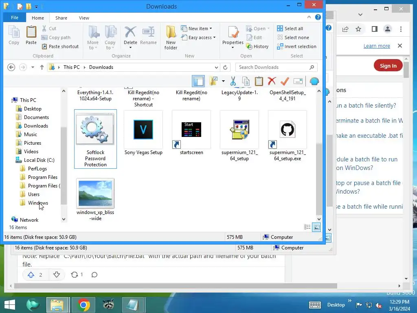Select the Sony Vegas Setup file
This screenshot has width=417, height=313.
(143, 133)
